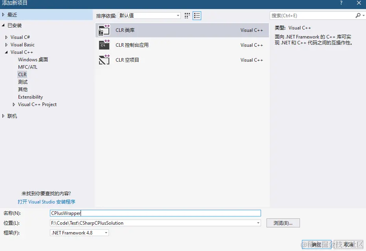Click the 取消 button
This screenshot has width=366, height=251.
click(x=348, y=244)
